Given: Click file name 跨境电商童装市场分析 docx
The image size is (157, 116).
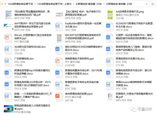Looking at the screenshot, I should pyautogui.click(x=83, y=72).
